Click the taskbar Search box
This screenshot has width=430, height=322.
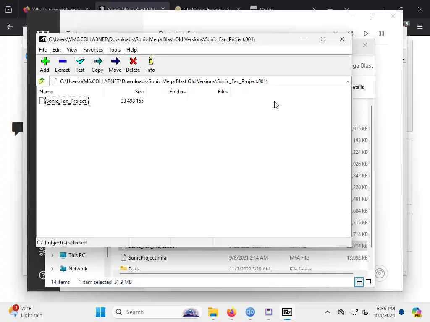pos(157,312)
